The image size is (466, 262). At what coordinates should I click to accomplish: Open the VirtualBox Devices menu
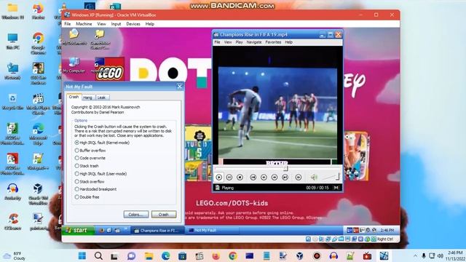[133, 24]
